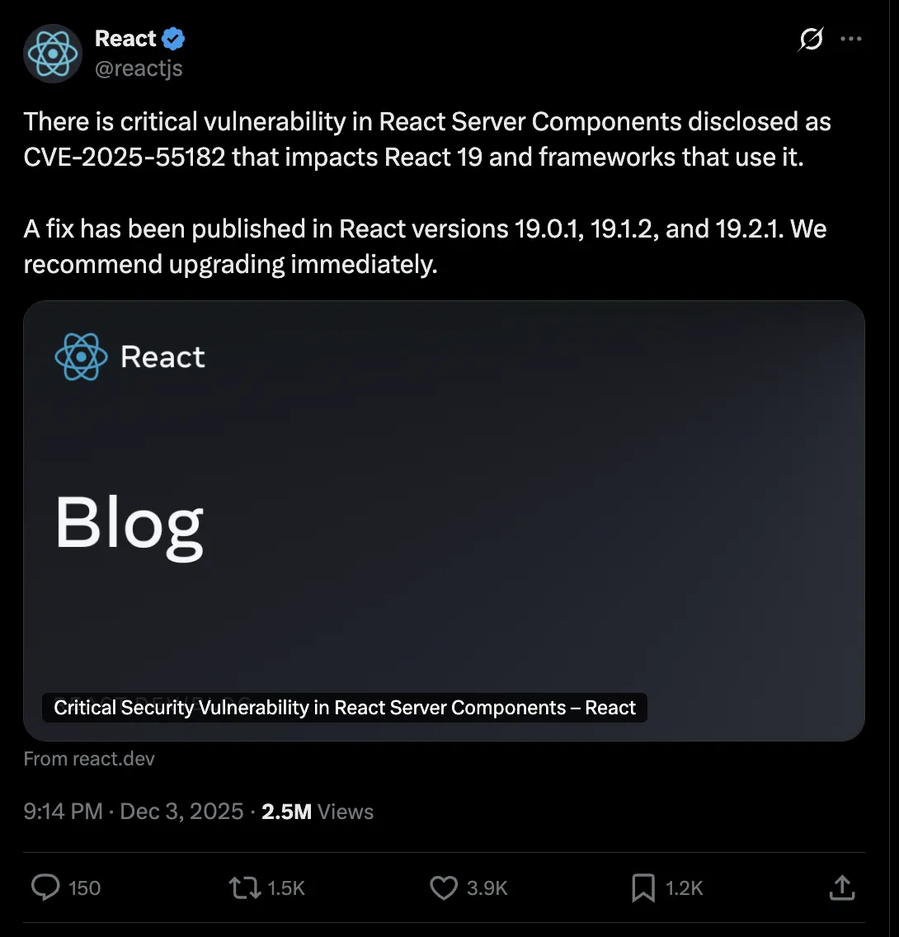Click the tweet text mentioning CVE-2025-55182

124,157
